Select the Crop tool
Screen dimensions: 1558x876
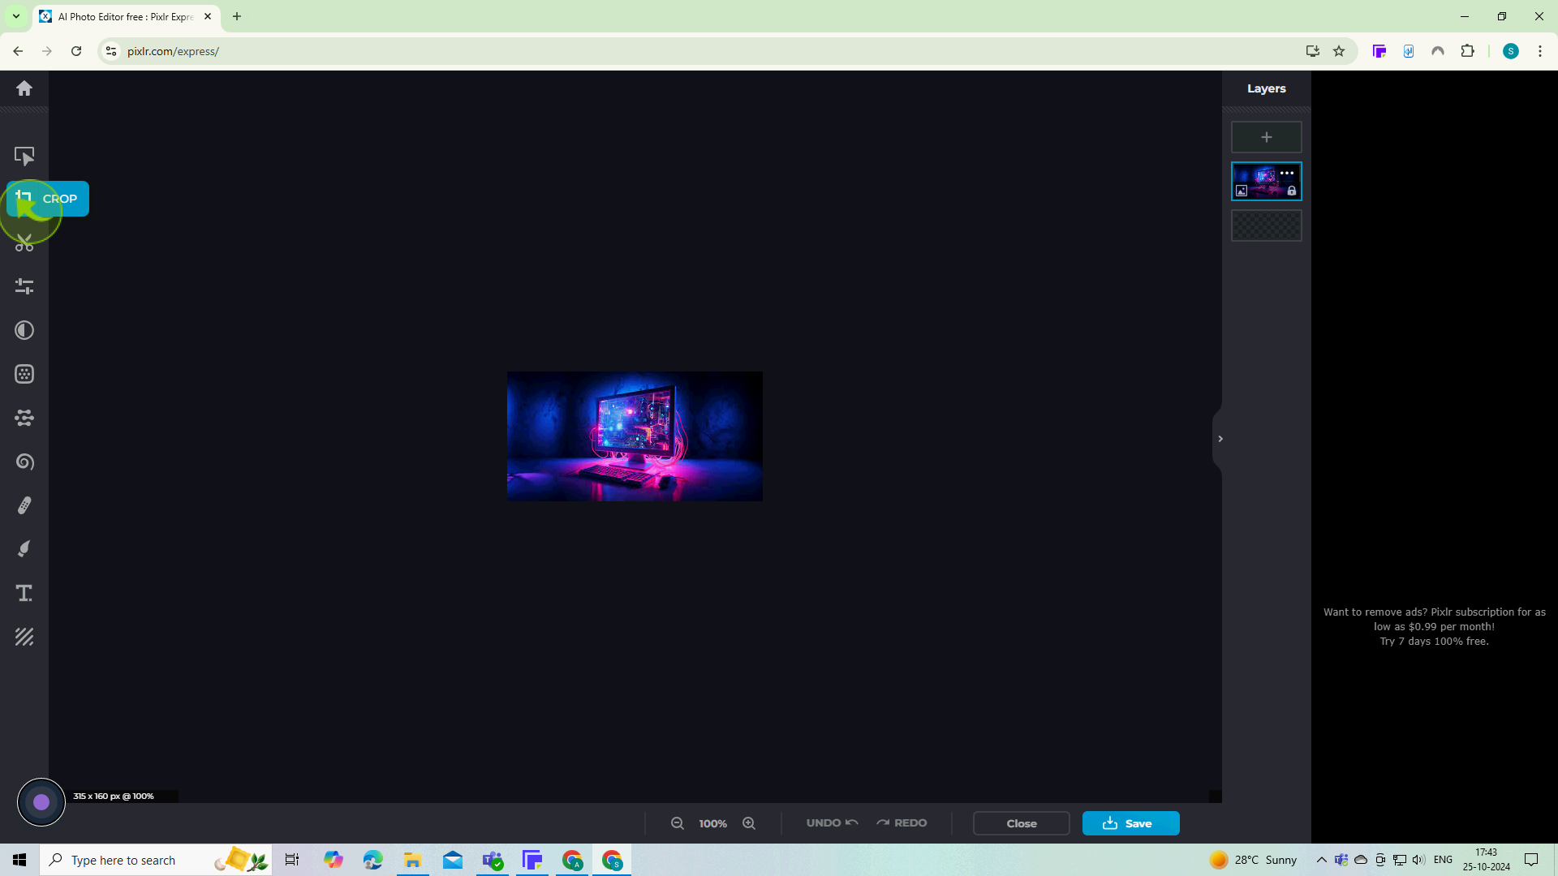pyautogui.click(x=47, y=199)
